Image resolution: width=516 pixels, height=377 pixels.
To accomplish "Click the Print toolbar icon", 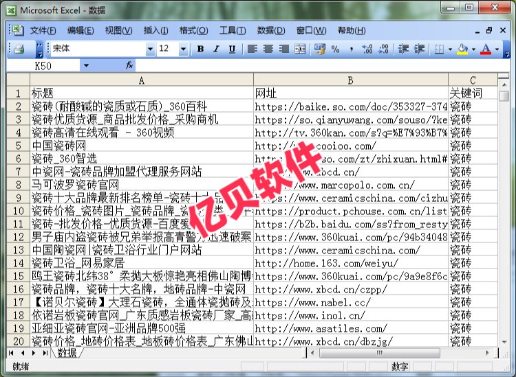I will [x=19, y=49].
